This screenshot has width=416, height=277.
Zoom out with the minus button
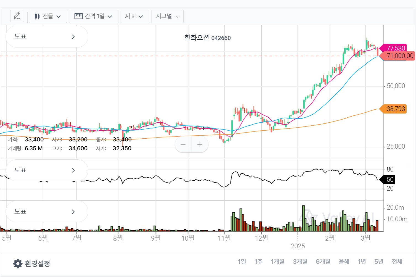[x=183, y=144]
